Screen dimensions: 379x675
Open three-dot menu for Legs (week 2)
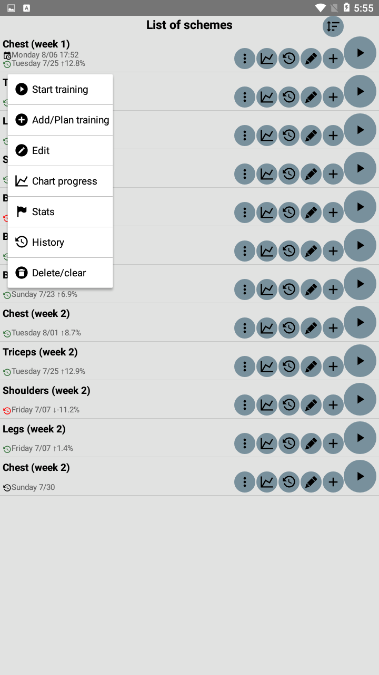coord(245,443)
